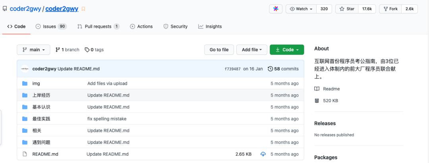Click the fix spelling mistake commit message
Screen dimensions: 429x163
[107, 118]
